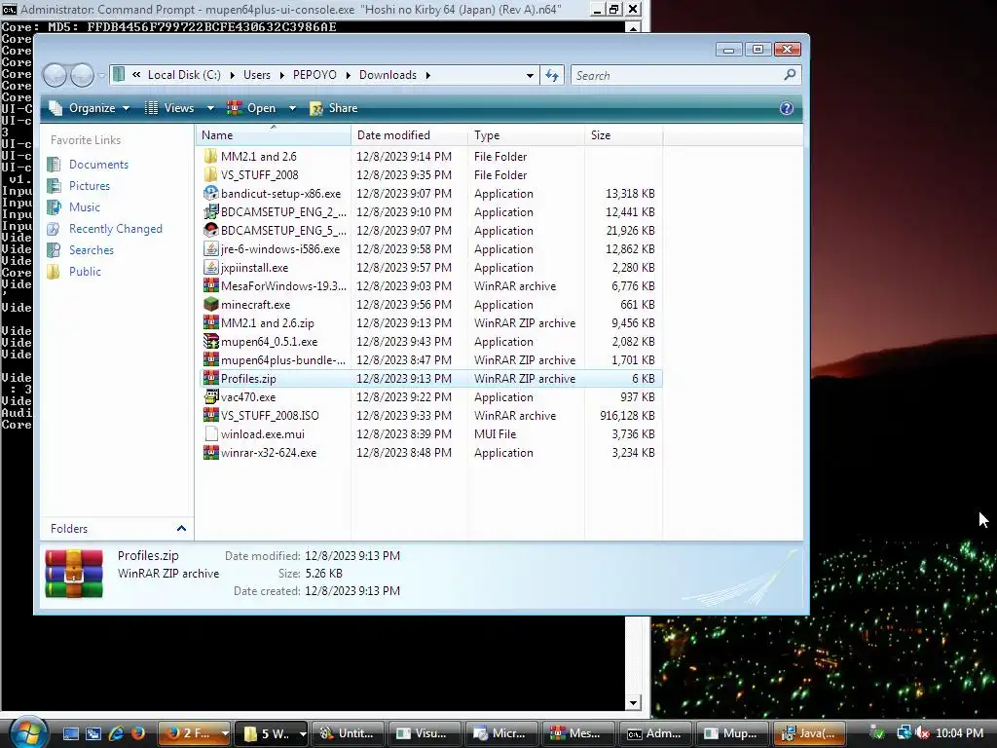Select the MesaForWindows-19.3 archive icon
Screen dimensions: 997x748
210,286
